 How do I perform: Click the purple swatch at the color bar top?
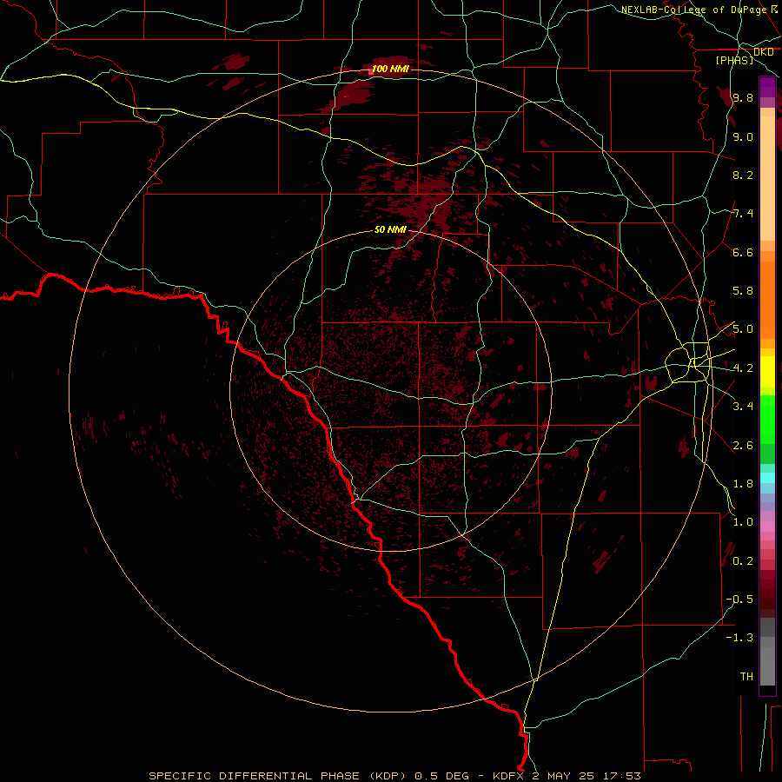click(x=767, y=87)
